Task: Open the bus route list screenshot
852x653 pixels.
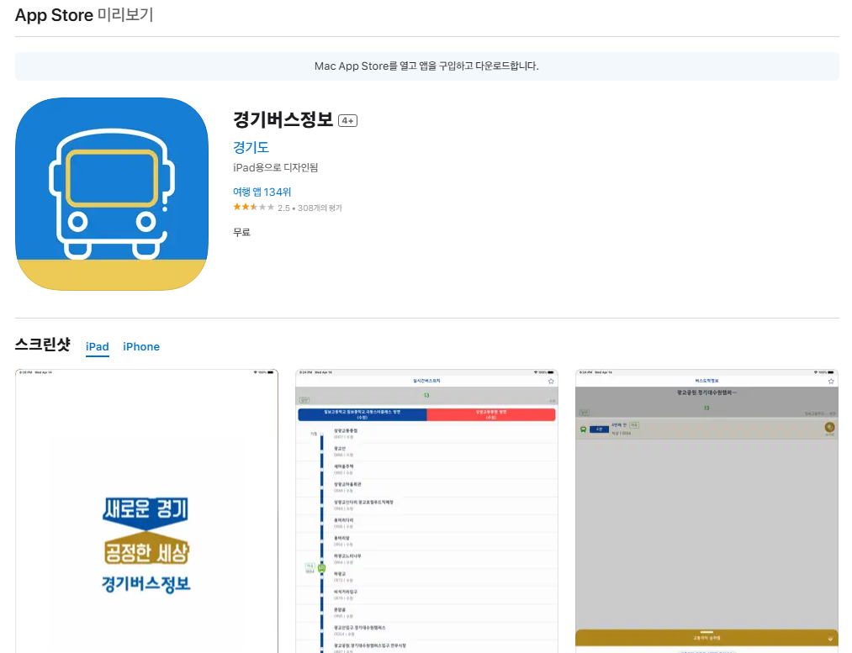Action: [x=426, y=511]
